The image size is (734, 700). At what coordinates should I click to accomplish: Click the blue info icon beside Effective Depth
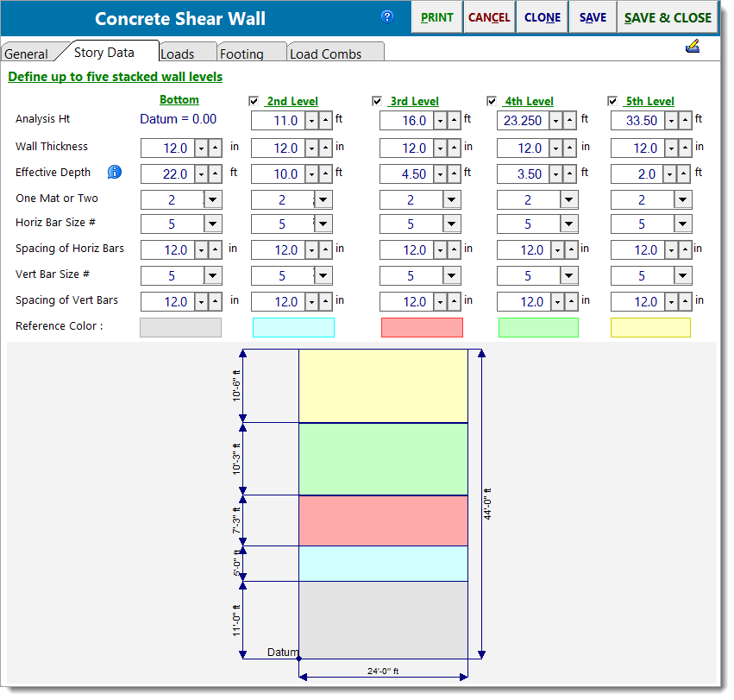pos(115,173)
